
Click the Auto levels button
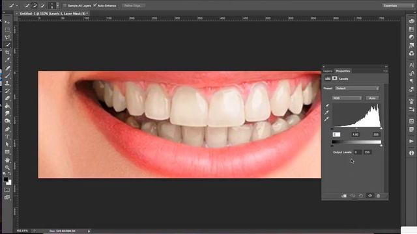tap(372, 98)
